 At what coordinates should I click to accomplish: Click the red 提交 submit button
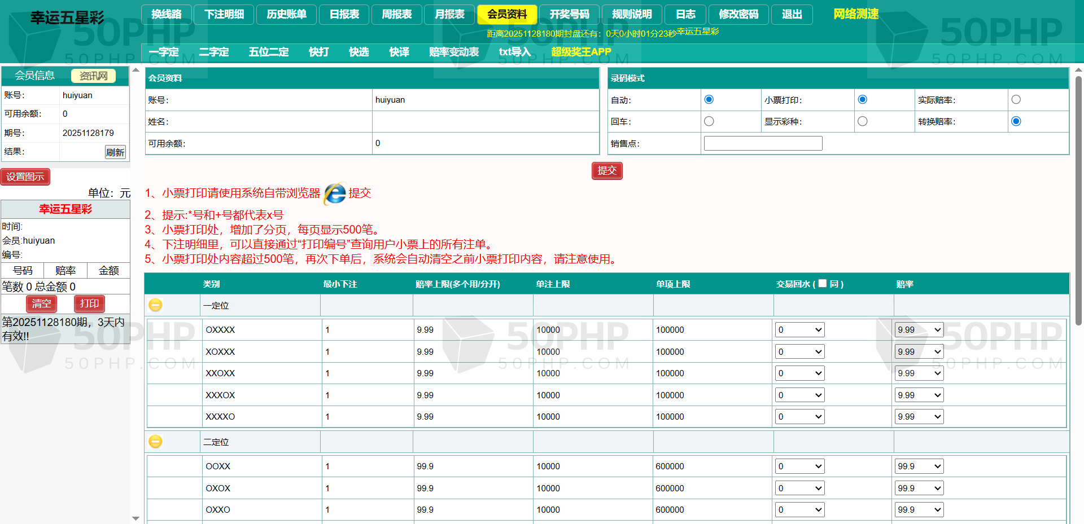click(x=606, y=170)
